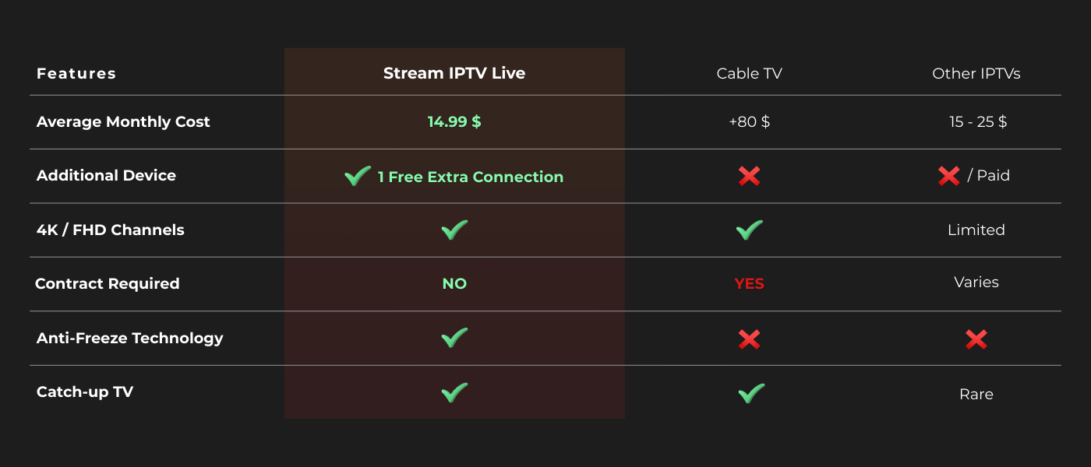Screen dimensions: 1091x467
Task: Click Stream IPTV Live checkmark for 4K / FHD Channels
Action: (454, 230)
